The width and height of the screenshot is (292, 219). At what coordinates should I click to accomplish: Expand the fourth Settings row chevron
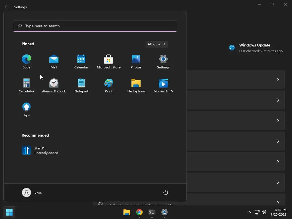coord(278,141)
